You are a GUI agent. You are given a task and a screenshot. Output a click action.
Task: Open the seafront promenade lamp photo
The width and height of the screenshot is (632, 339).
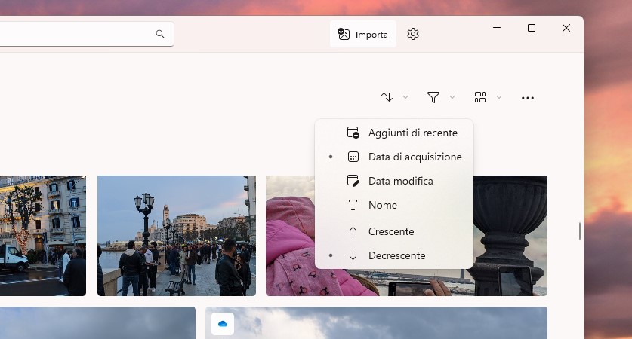tap(177, 236)
